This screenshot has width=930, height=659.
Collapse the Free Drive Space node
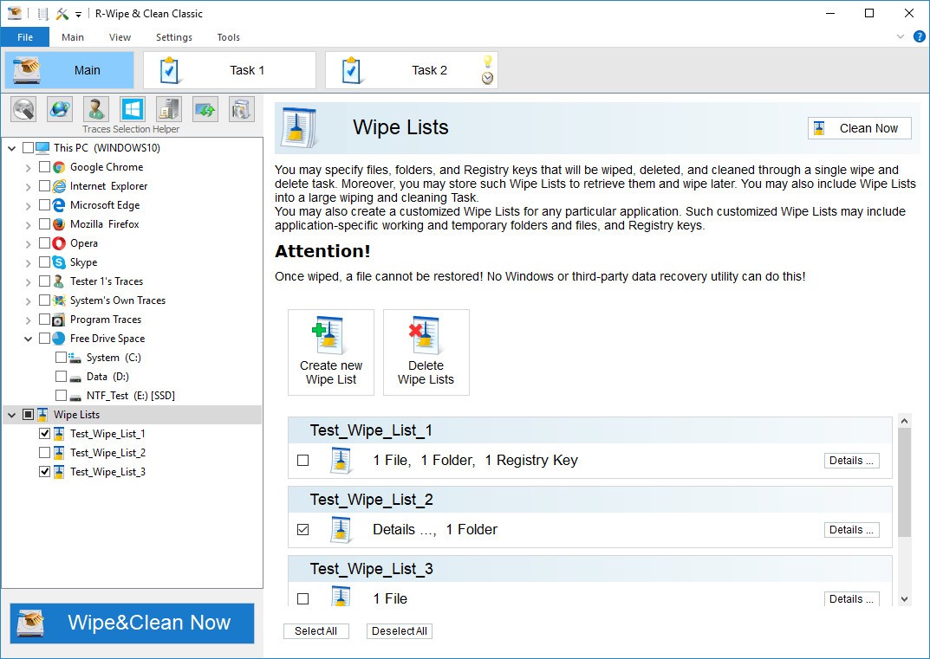(x=28, y=339)
